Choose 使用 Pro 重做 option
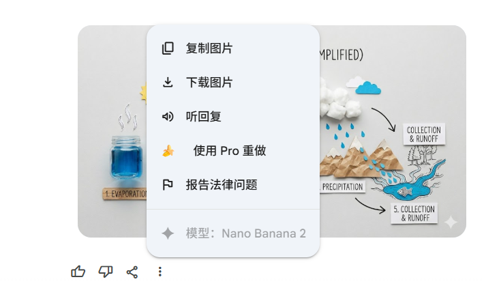484x286 pixels. (x=233, y=151)
